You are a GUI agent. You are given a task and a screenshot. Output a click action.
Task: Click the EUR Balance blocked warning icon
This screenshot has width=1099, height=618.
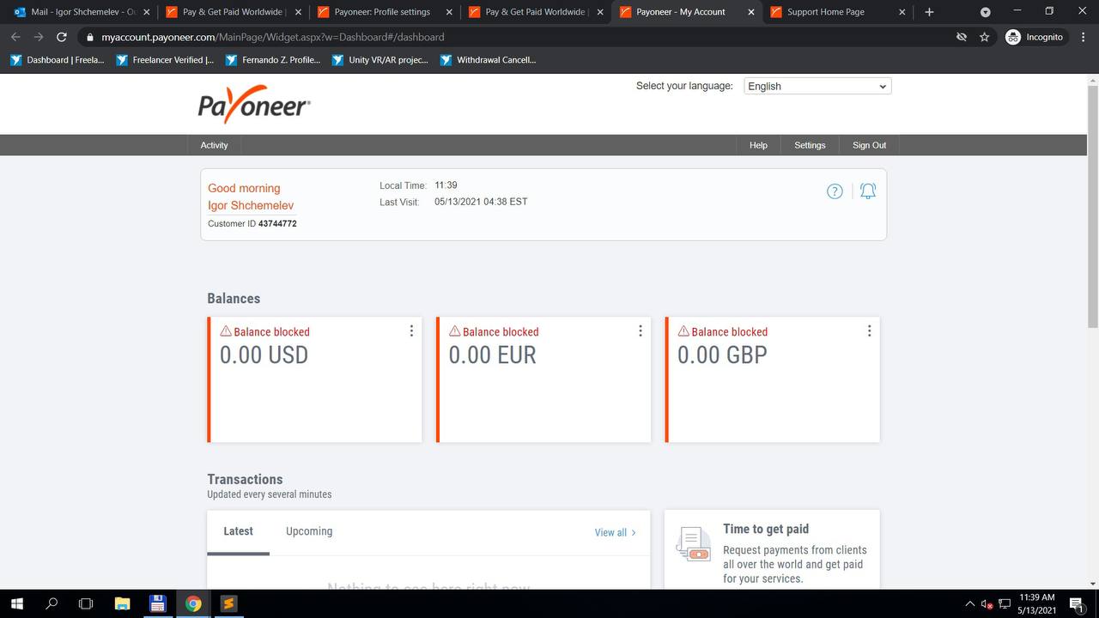tap(454, 330)
